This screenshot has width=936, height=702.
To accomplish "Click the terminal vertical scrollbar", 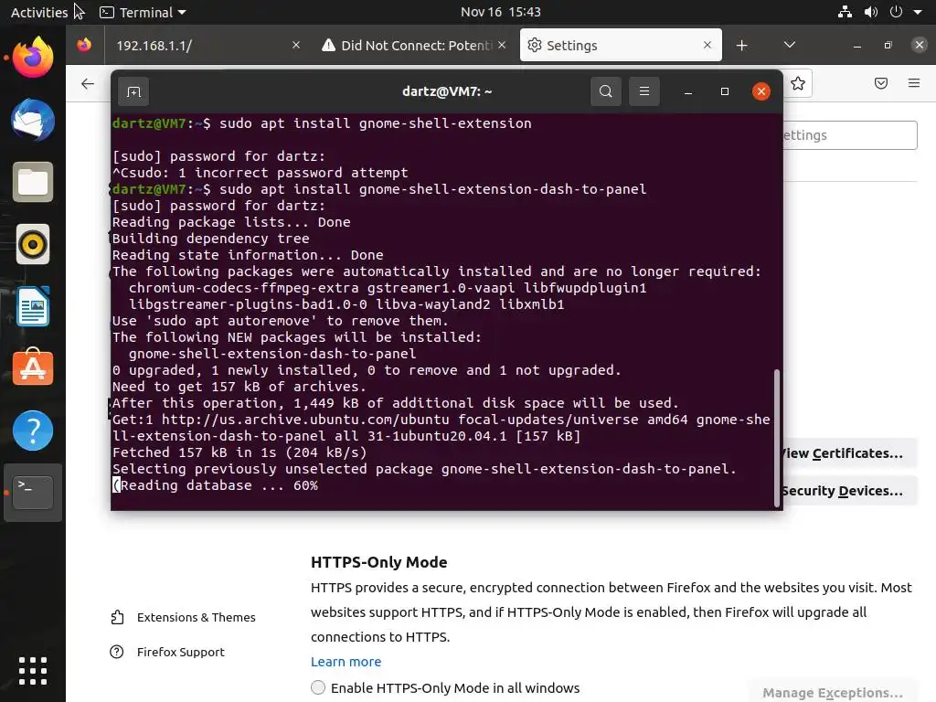I will point(777,438).
